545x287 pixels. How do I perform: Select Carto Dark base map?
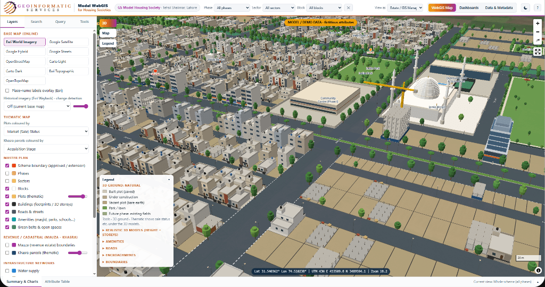[24, 71]
